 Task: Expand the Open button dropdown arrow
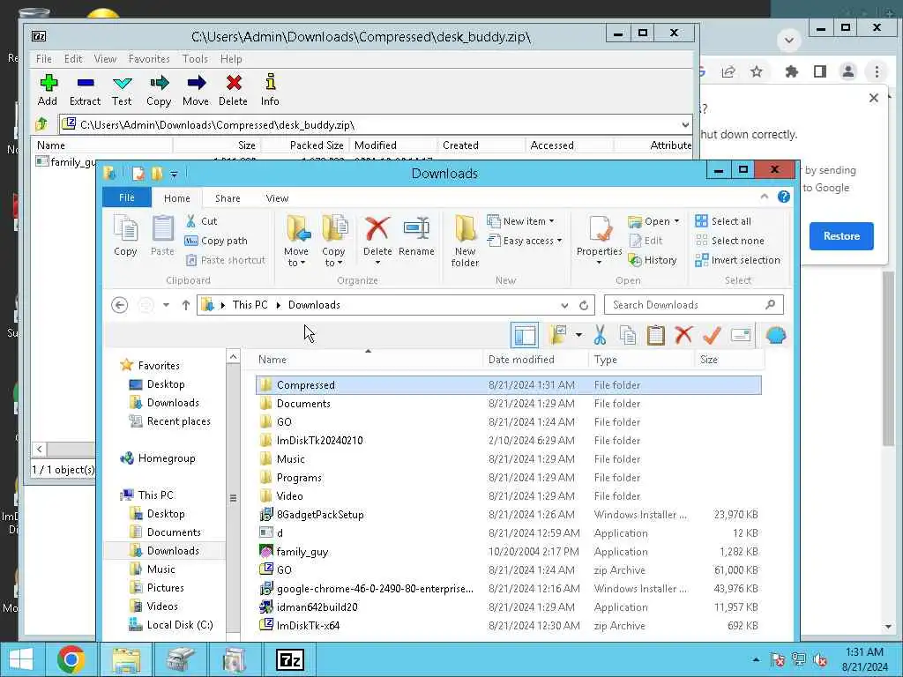point(676,221)
